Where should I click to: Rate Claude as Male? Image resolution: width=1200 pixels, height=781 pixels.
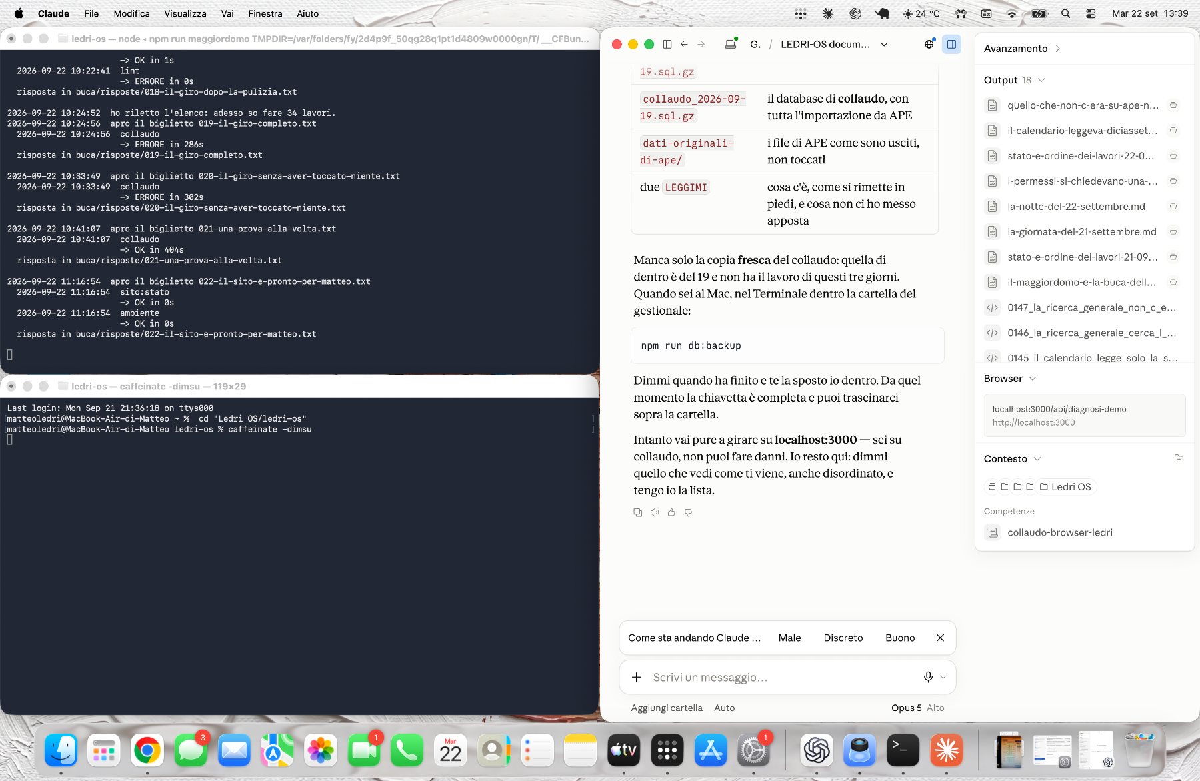[x=789, y=638]
